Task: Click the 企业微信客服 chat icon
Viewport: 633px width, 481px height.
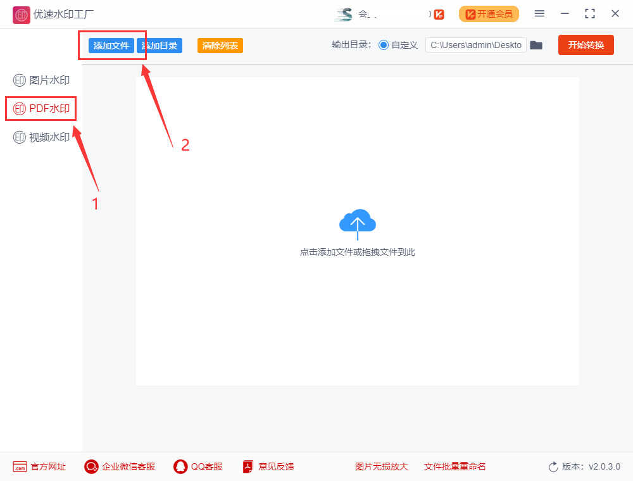Action: pyautogui.click(x=91, y=467)
